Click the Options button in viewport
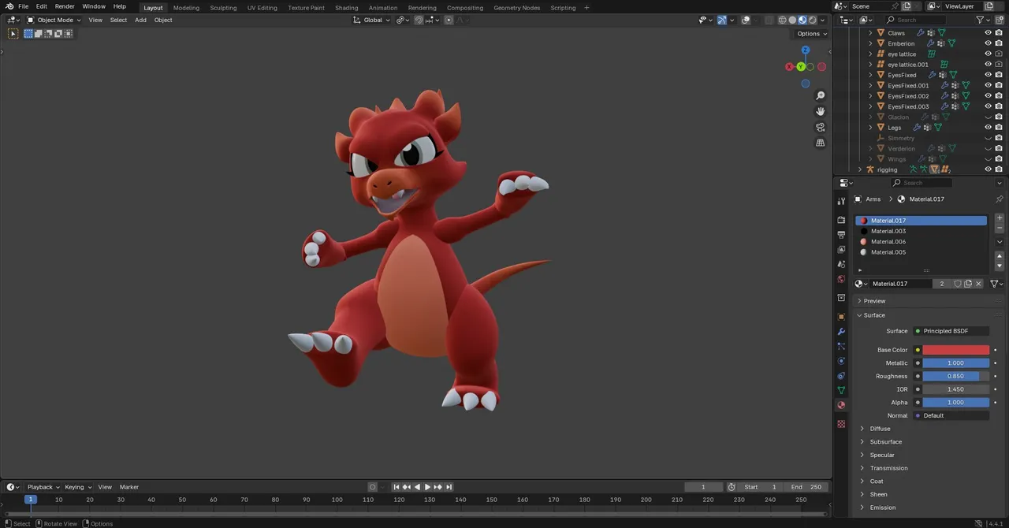The height and width of the screenshot is (528, 1009). point(811,34)
